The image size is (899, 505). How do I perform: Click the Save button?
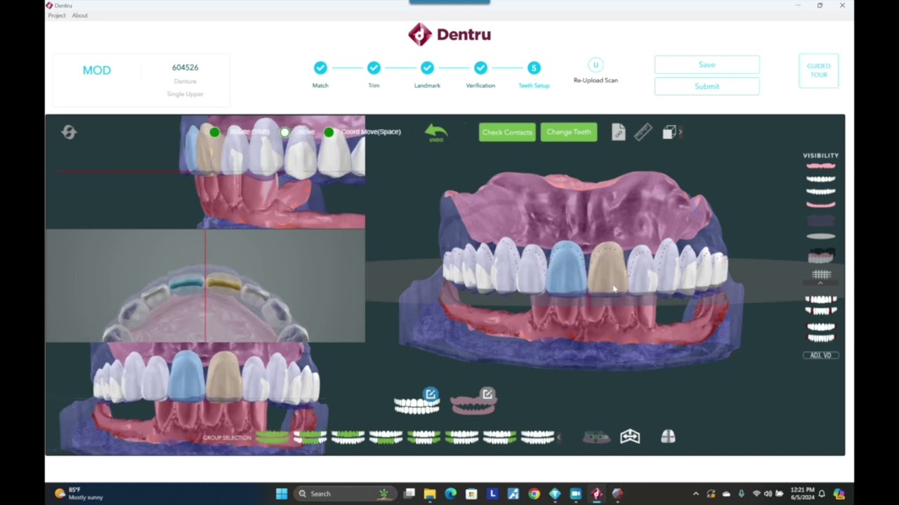click(707, 65)
